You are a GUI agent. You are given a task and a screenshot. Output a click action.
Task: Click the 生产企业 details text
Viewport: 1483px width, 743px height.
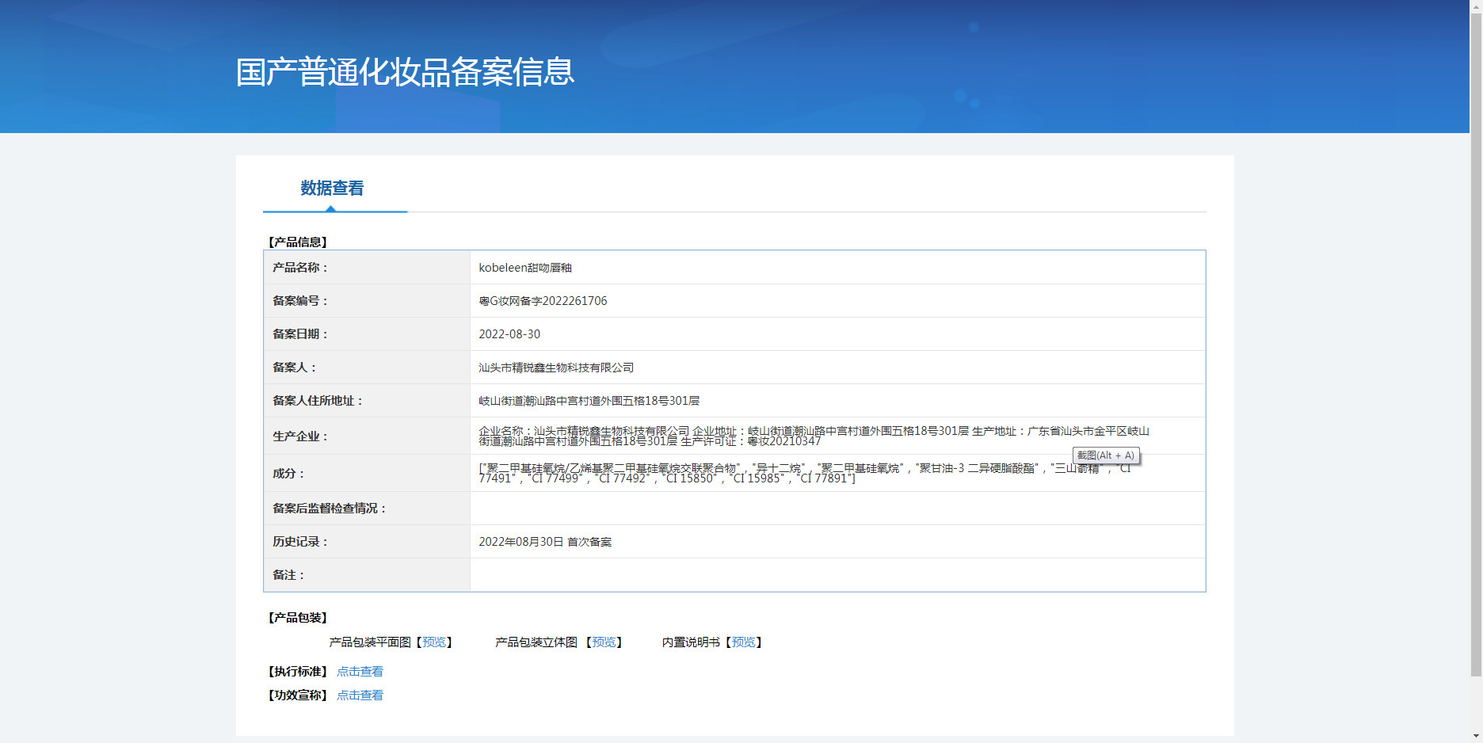(x=814, y=436)
